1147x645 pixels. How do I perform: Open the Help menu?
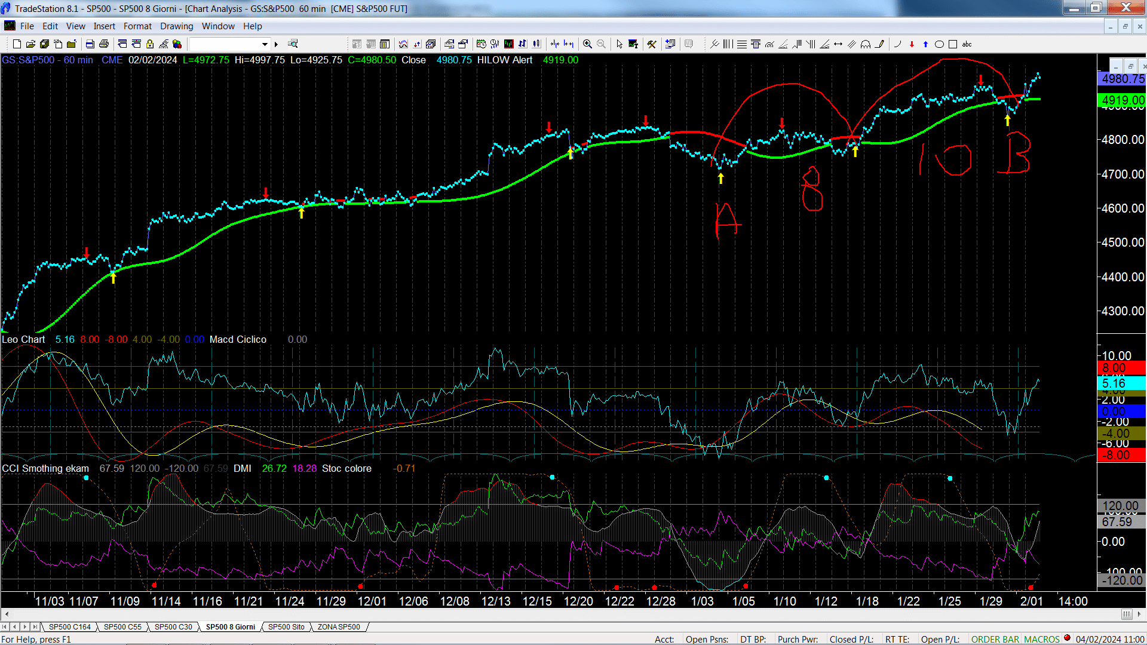coord(252,26)
